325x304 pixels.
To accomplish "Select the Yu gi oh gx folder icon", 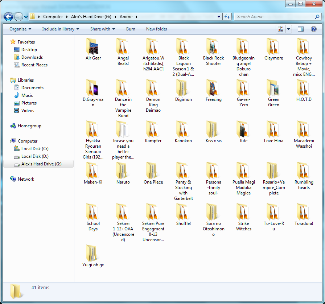I will [x=92, y=253].
